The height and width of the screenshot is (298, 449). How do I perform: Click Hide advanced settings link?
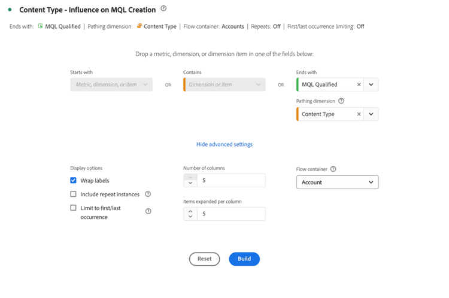point(224,144)
